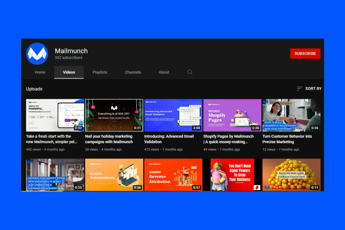345x230 pixels.
Task: Click the Mailmunch channel name
Action: (71, 51)
